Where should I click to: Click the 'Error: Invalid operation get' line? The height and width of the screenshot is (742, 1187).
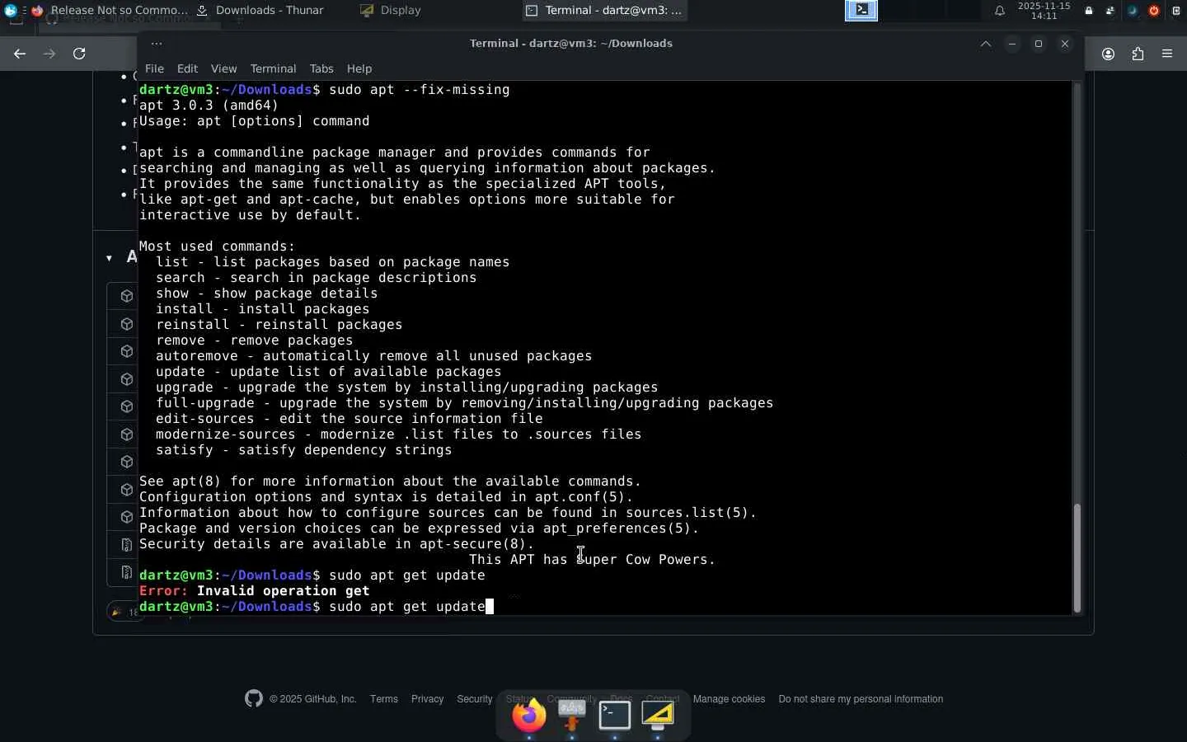255,591
